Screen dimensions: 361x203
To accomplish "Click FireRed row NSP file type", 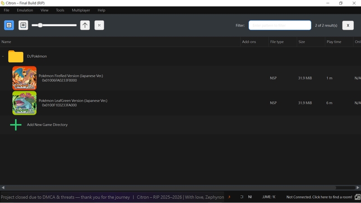I will click(273, 78).
